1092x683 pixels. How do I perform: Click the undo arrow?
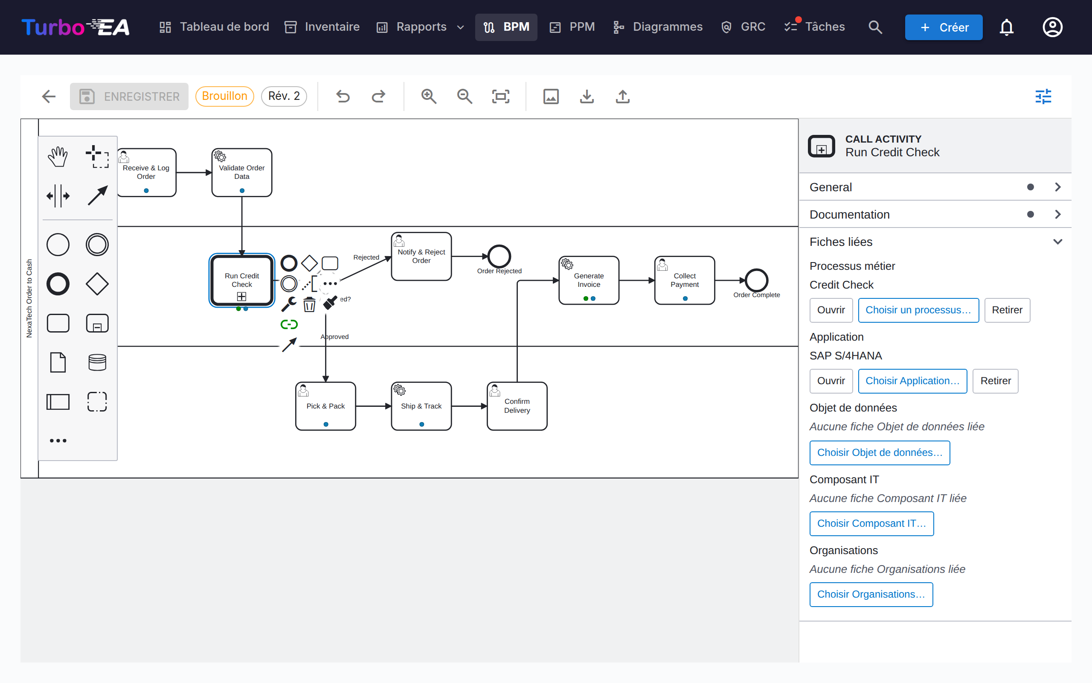click(x=343, y=96)
